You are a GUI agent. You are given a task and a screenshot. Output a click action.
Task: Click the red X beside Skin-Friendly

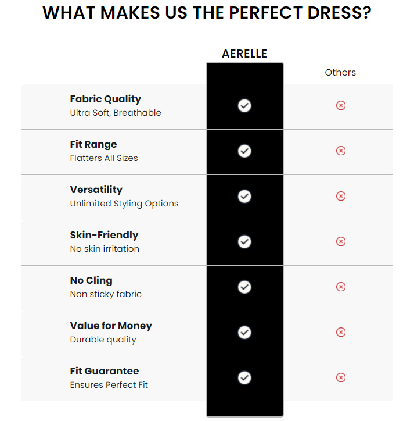(x=340, y=241)
